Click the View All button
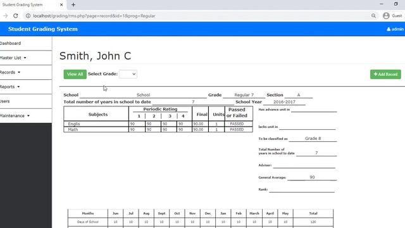 click(x=75, y=74)
